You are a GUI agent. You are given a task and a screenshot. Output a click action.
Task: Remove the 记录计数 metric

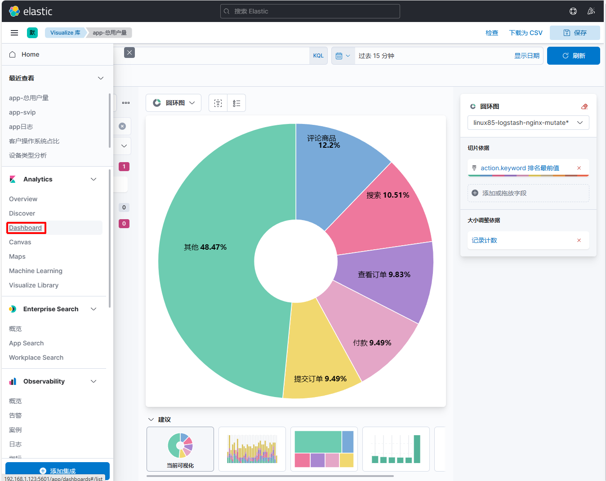click(x=579, y=240)
